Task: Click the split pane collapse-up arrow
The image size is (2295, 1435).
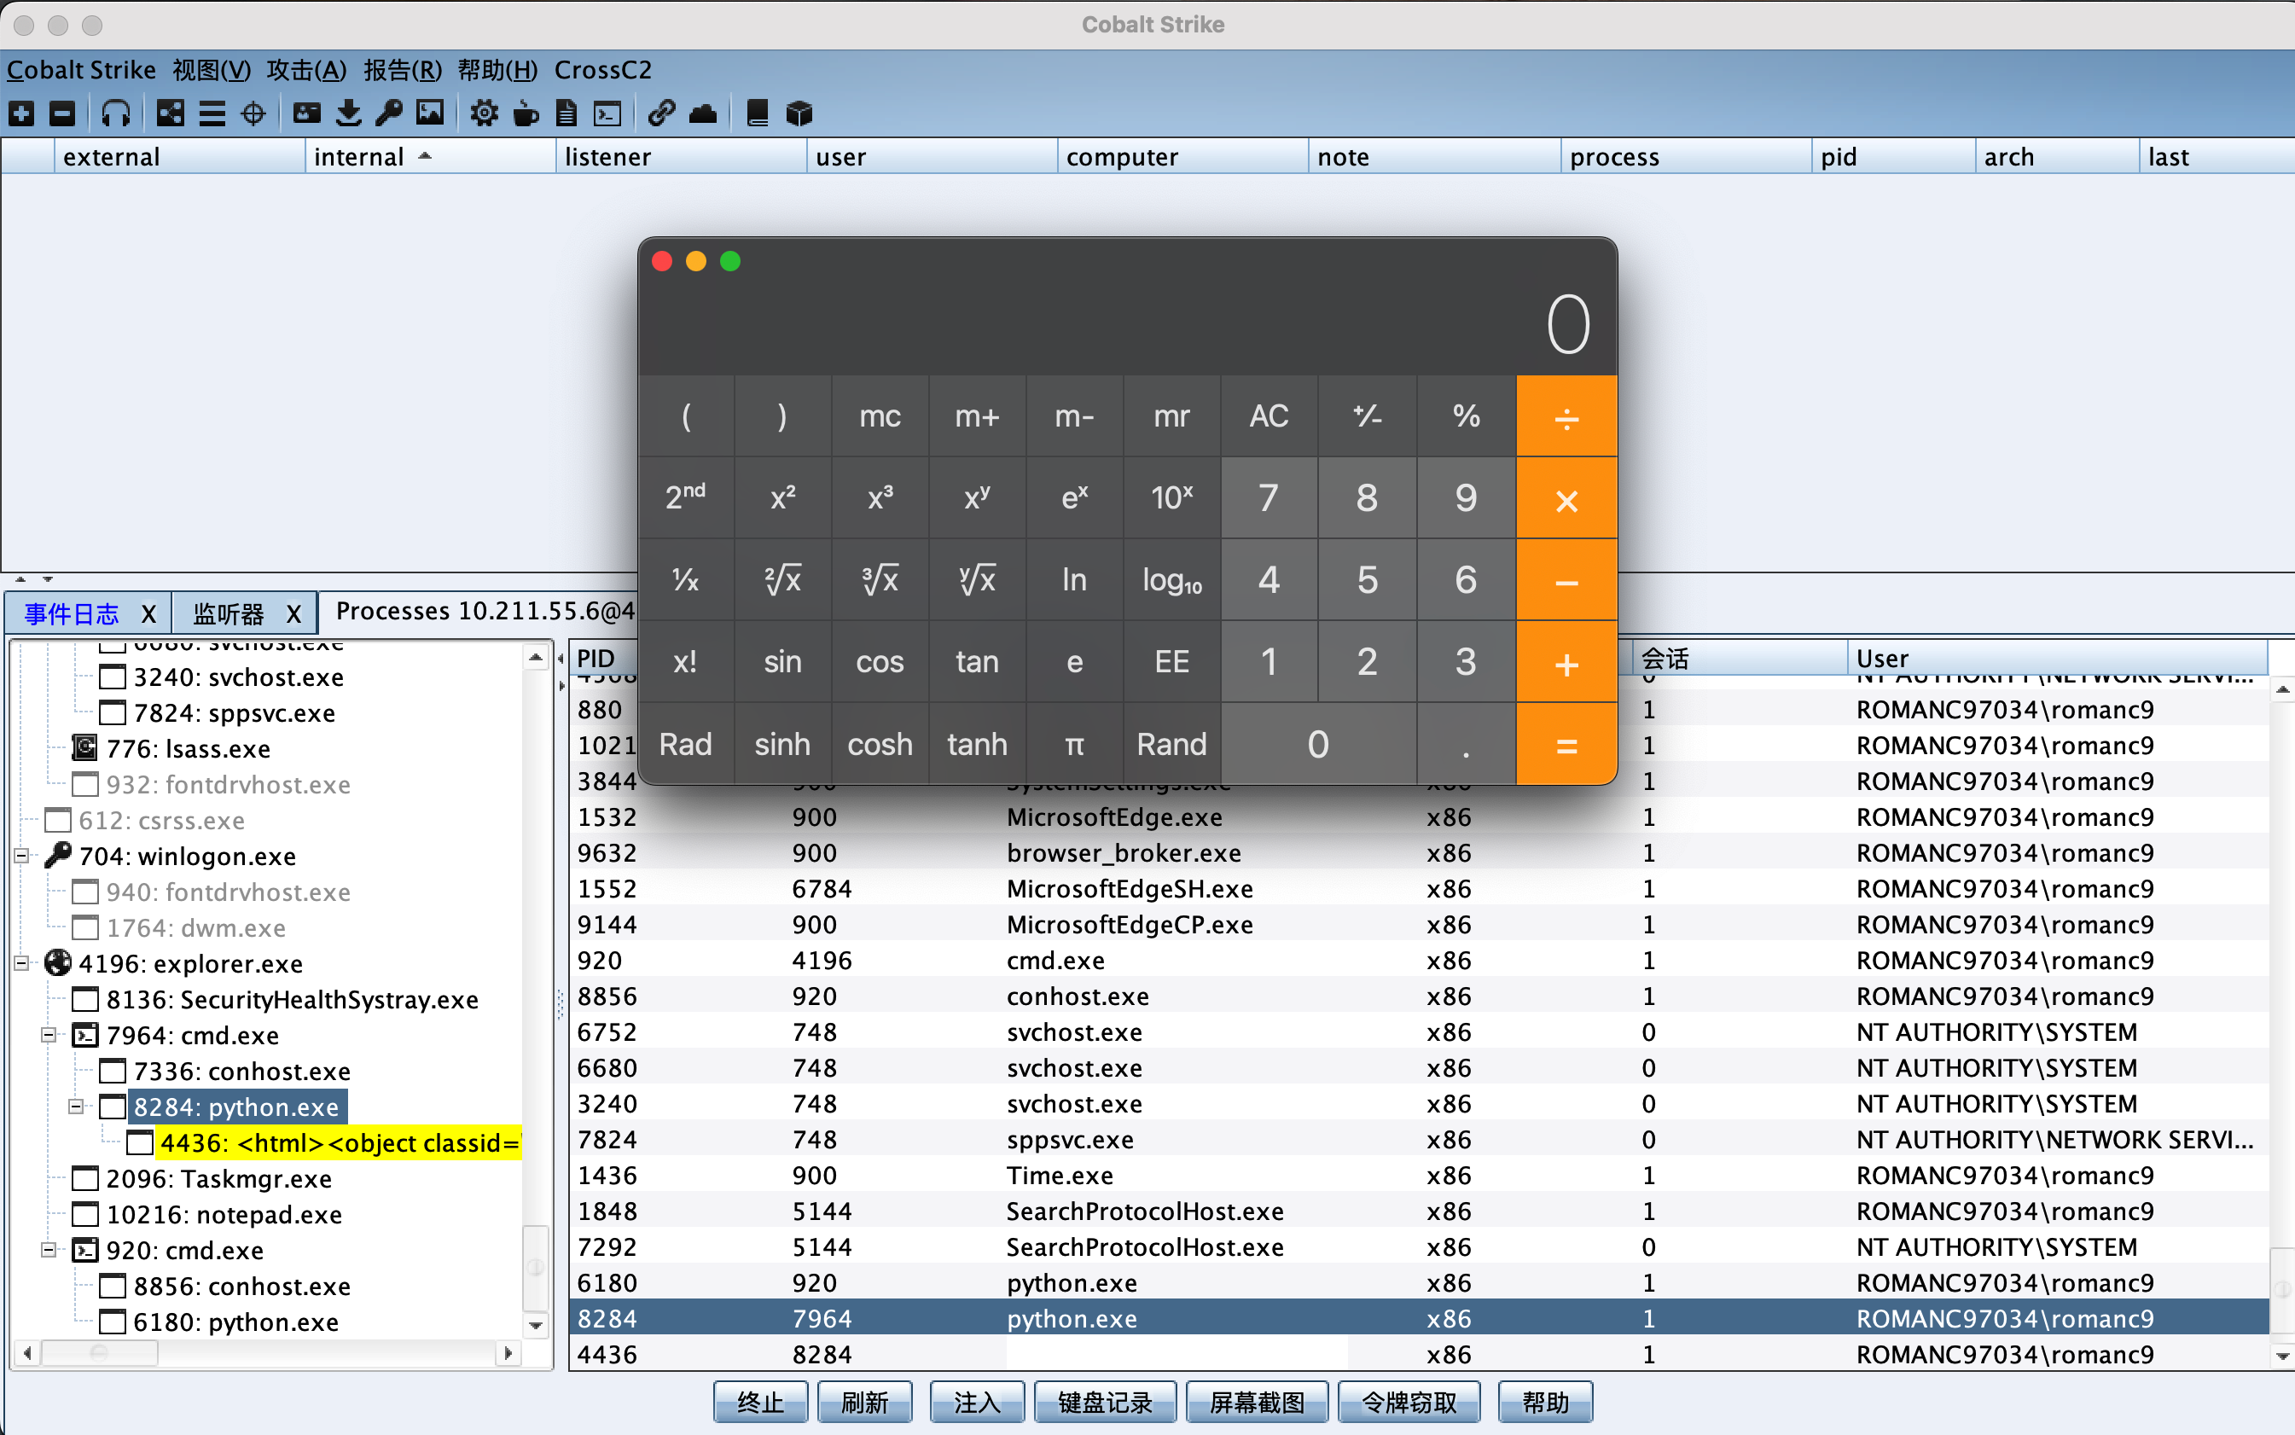Action: 20,579
